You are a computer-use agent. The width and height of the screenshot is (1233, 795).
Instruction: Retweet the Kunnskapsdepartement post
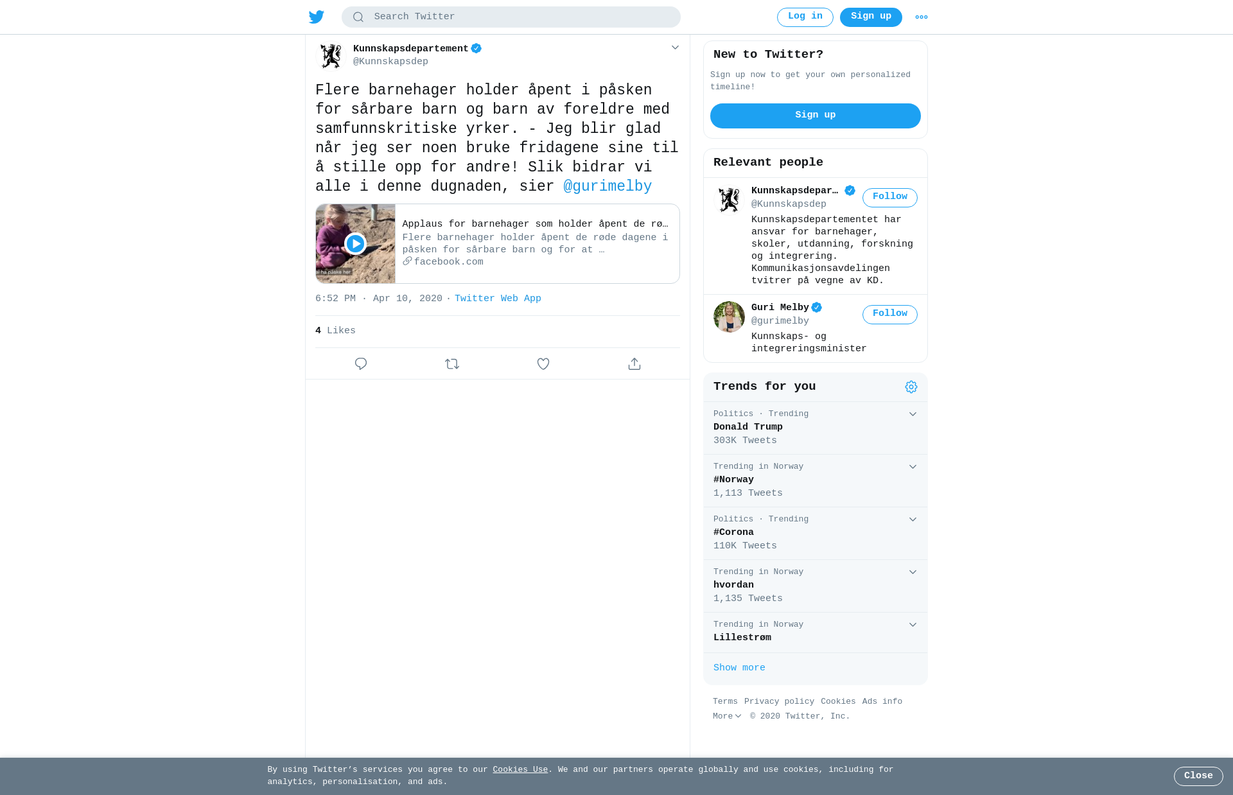click(452, 364)
